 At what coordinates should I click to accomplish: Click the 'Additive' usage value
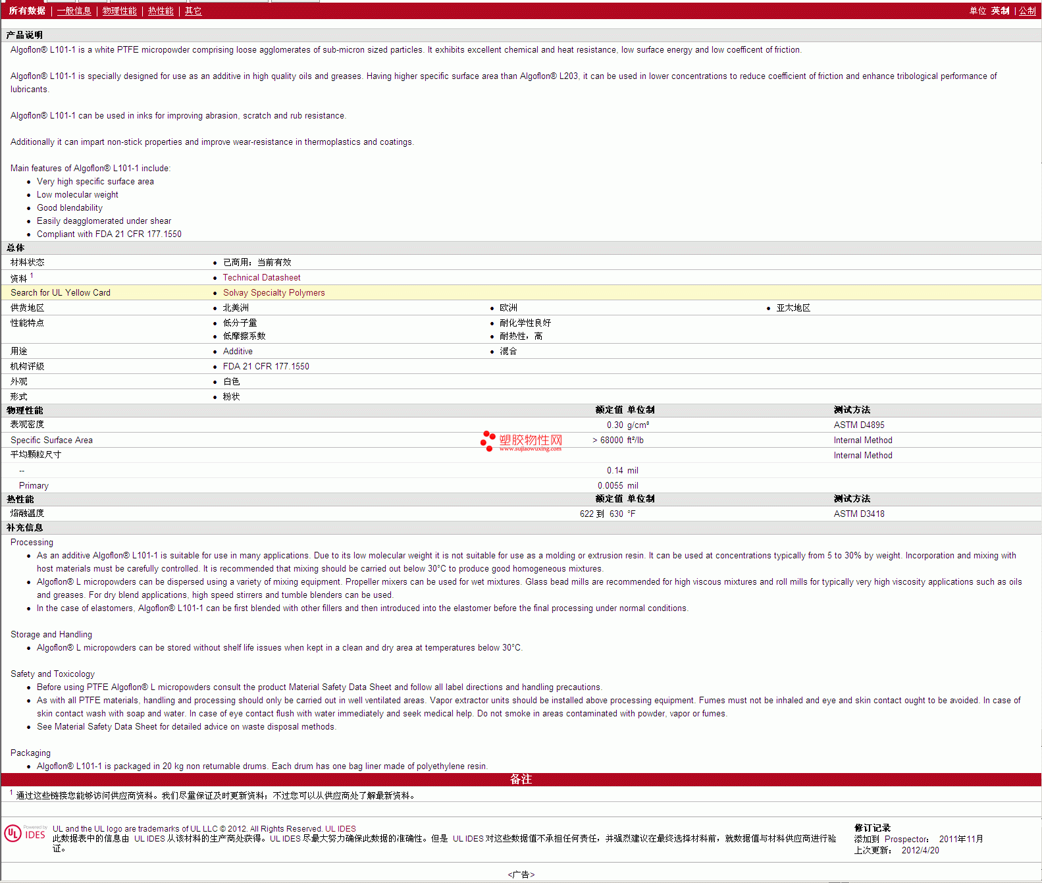pyautogui.click(x=238, y=351)
